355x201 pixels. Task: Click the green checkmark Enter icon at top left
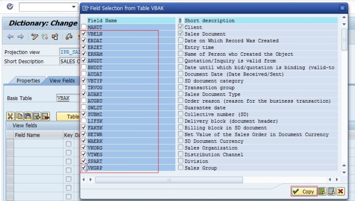tap(10, 7)
